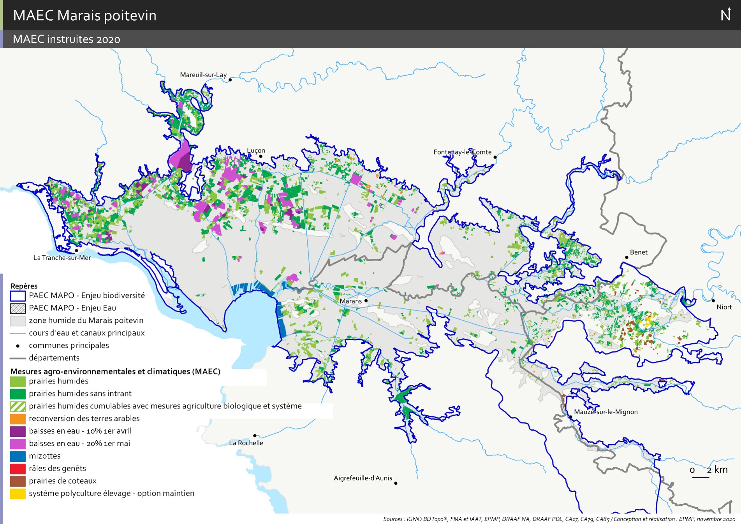
Task: Click the Niort town dot
Action: click(713, 301)
